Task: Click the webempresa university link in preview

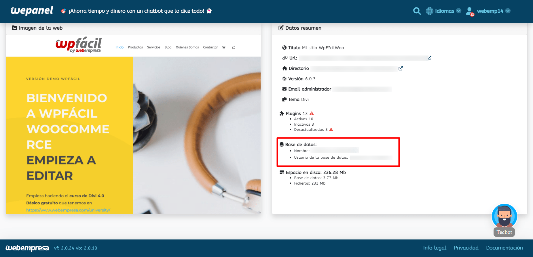Action: [68, 210]
